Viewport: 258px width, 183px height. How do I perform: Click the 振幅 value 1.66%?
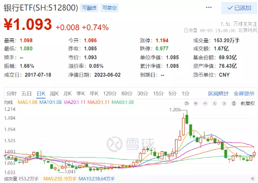27,66
